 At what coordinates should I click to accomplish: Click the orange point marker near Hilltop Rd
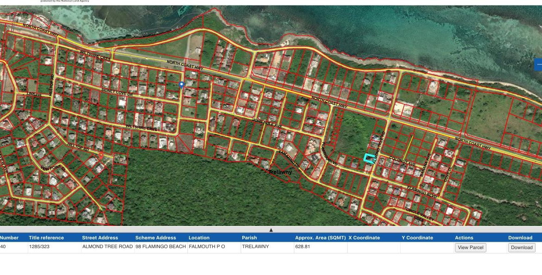101,153
